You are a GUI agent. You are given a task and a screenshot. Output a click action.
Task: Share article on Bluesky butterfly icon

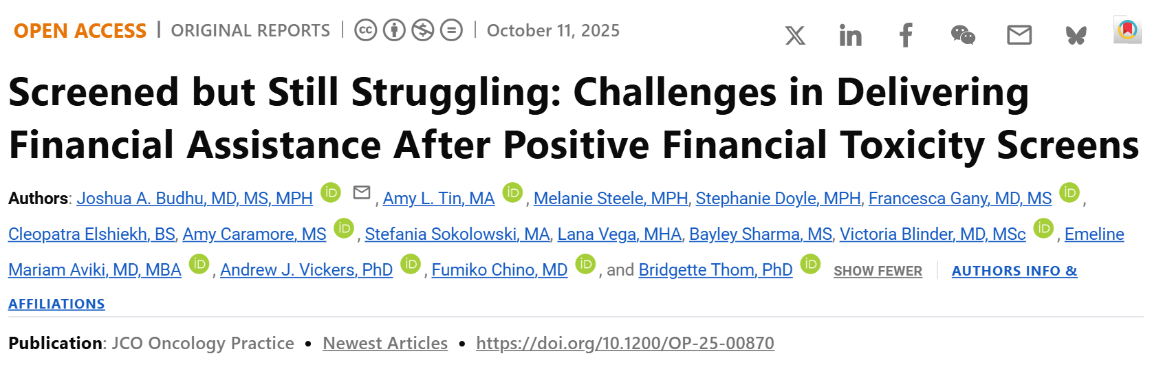(x=1076, y=35)
